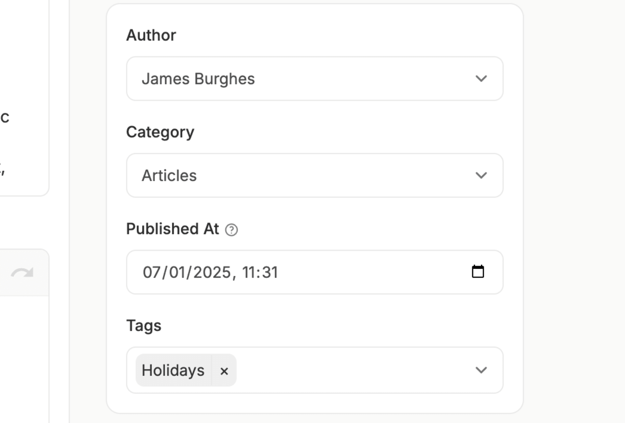Image resolution: width=625 pixels, height=423 pixels.
Task: Open the Articles category select box
Action: [315, 175]
